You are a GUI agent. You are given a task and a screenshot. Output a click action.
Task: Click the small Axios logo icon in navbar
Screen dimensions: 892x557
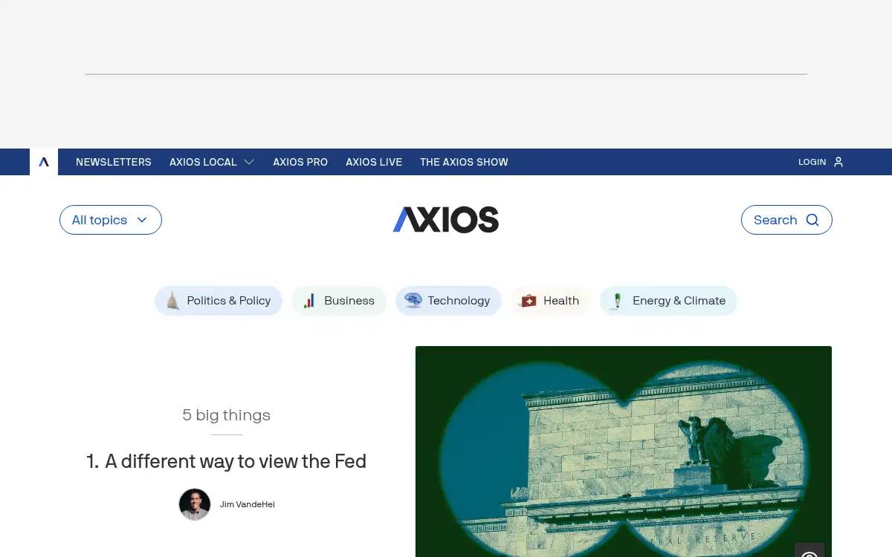pos(44,162)
